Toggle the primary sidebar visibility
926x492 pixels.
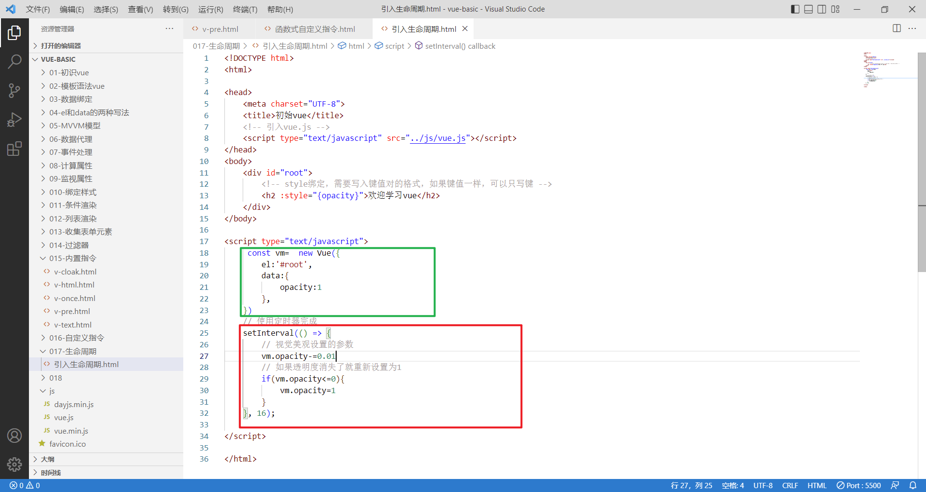tap(795, 9)
